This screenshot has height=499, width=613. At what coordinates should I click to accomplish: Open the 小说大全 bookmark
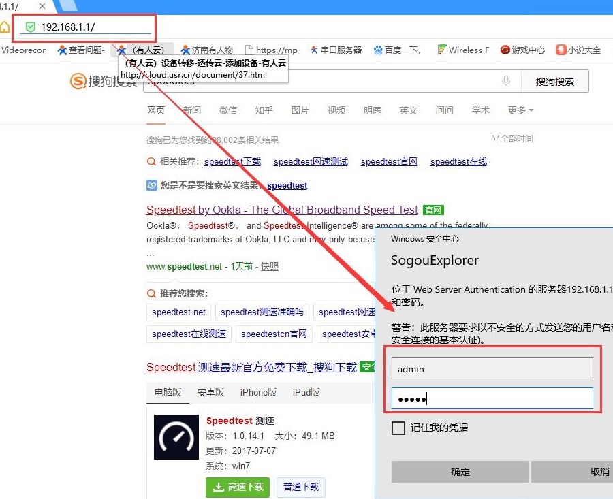pos(578,50)
